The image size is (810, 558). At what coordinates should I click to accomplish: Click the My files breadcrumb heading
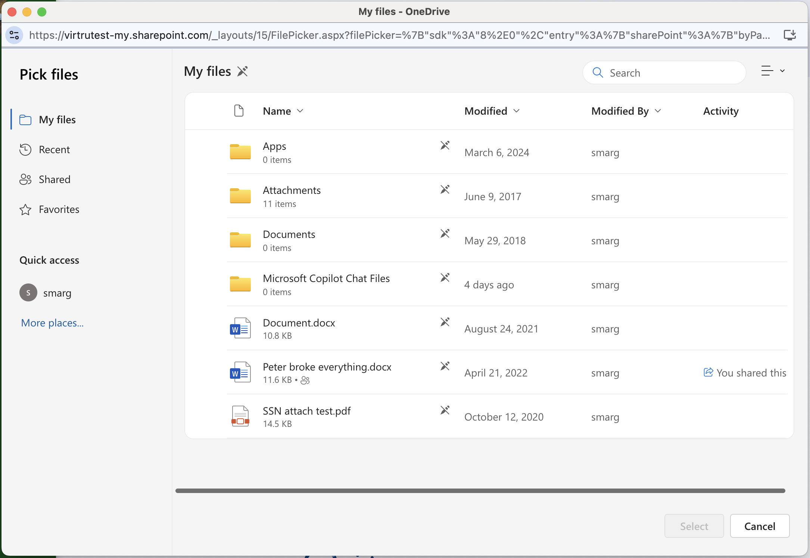click(208, 71)
